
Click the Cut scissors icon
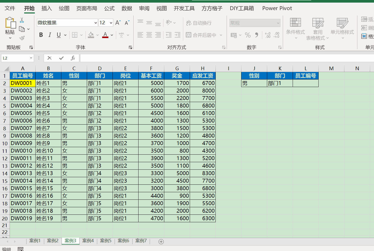[x=22, y=20]
